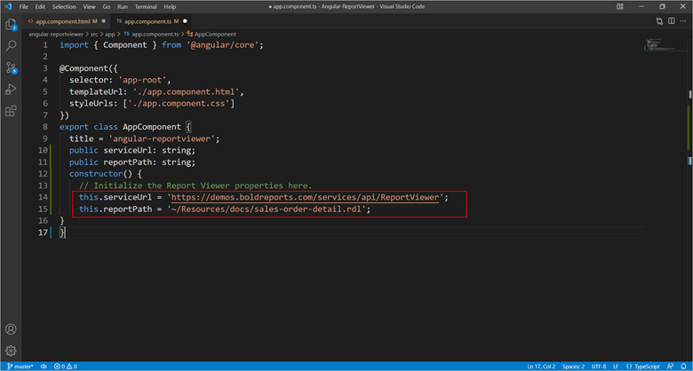Change indentation via Spaces: 2
Screen dimensions: 693x371
pos(573,367)
